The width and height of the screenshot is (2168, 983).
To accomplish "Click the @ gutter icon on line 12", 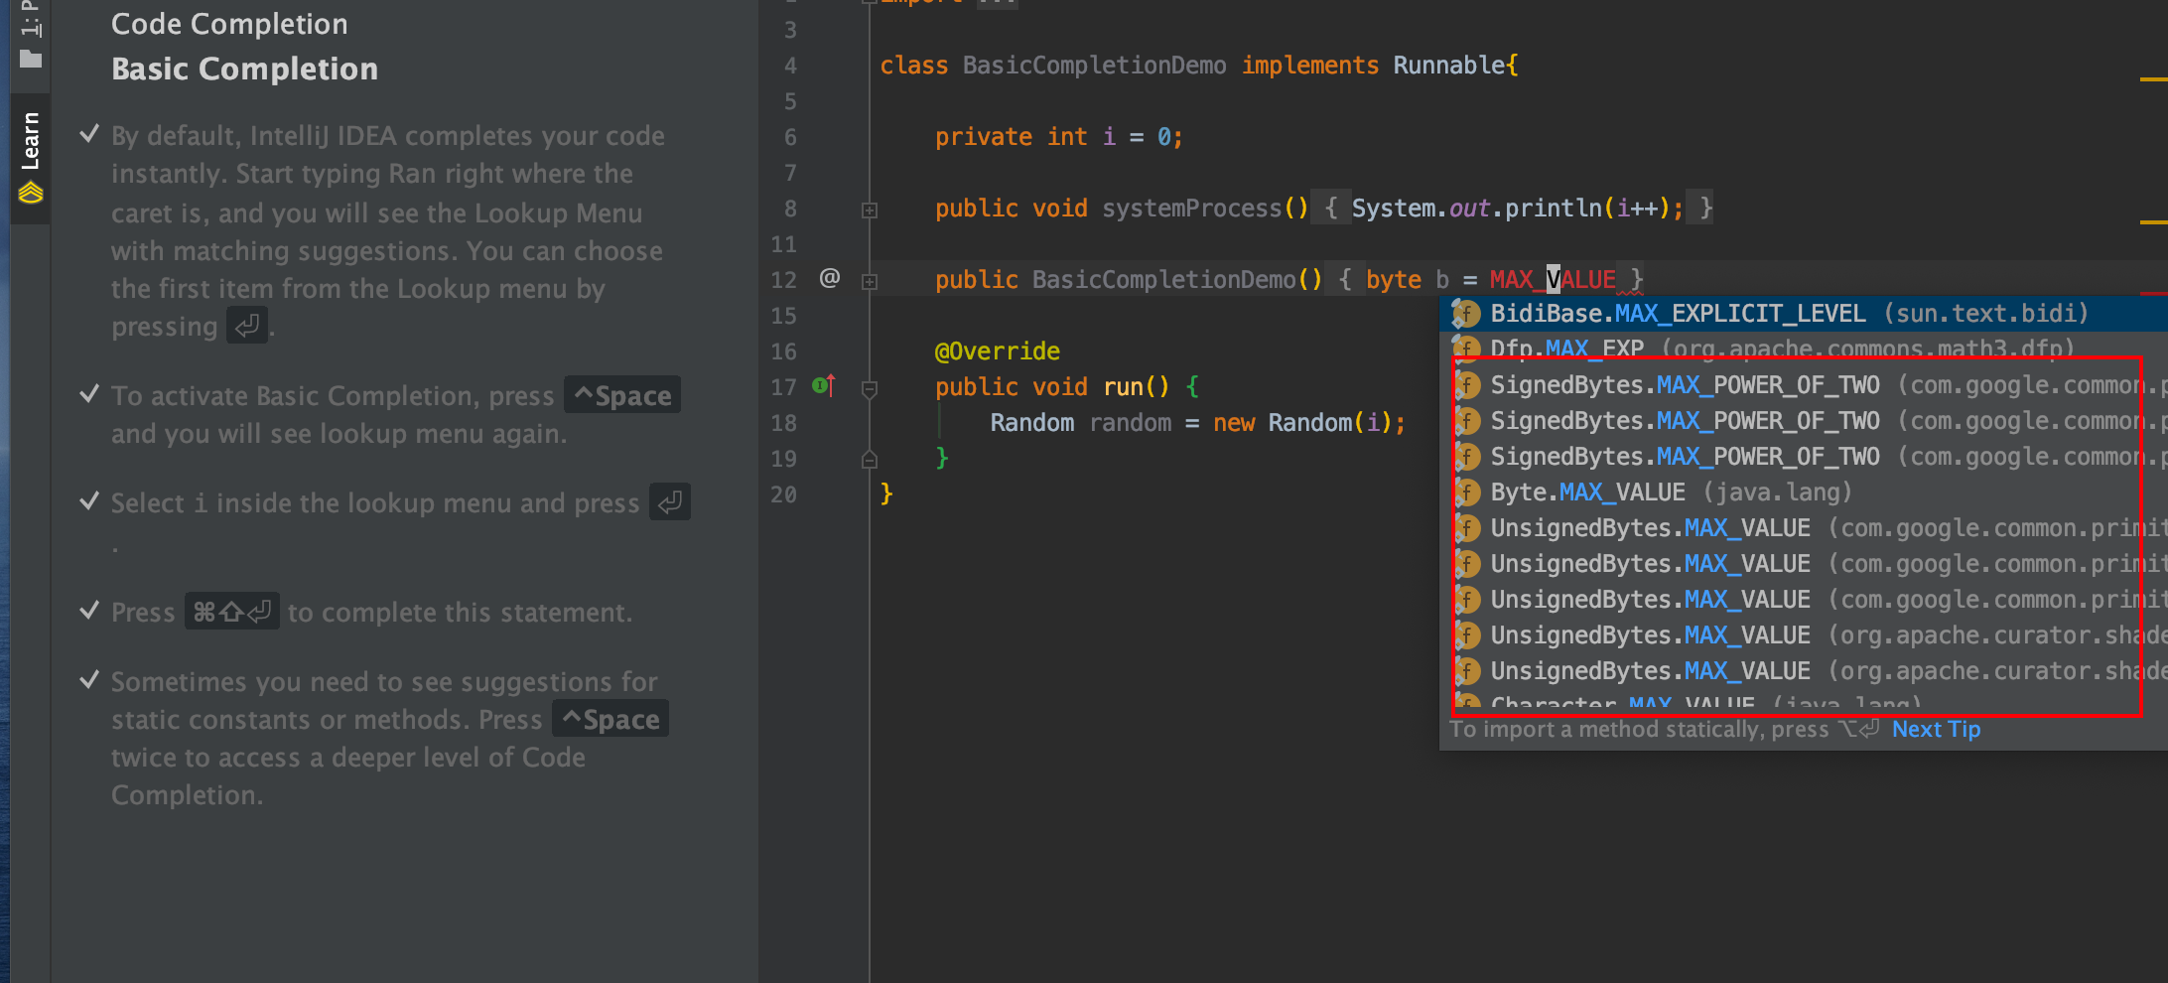I will (830, 278).
